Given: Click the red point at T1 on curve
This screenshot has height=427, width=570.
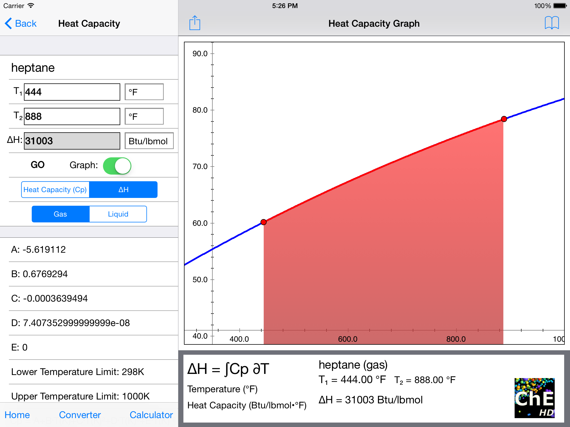Looking at the screenshot, I should point(264,222).
